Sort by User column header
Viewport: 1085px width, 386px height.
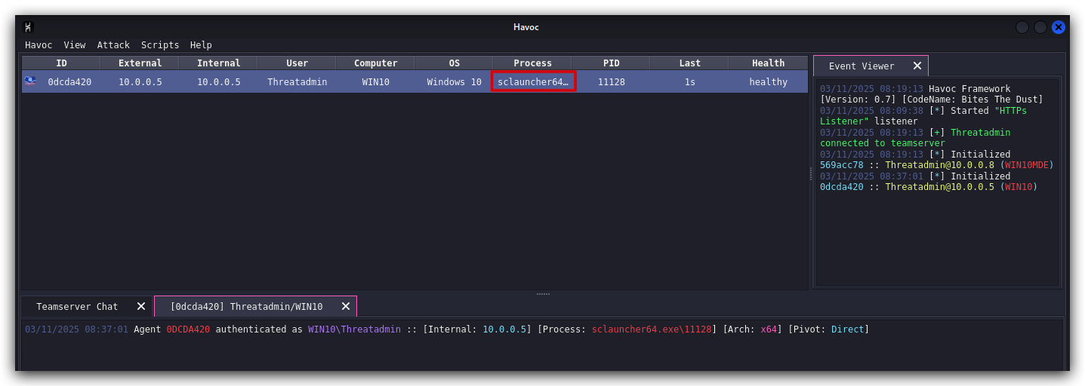(x=297, y=63)
